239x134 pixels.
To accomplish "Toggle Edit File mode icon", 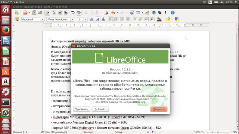I will click(47, 13).
